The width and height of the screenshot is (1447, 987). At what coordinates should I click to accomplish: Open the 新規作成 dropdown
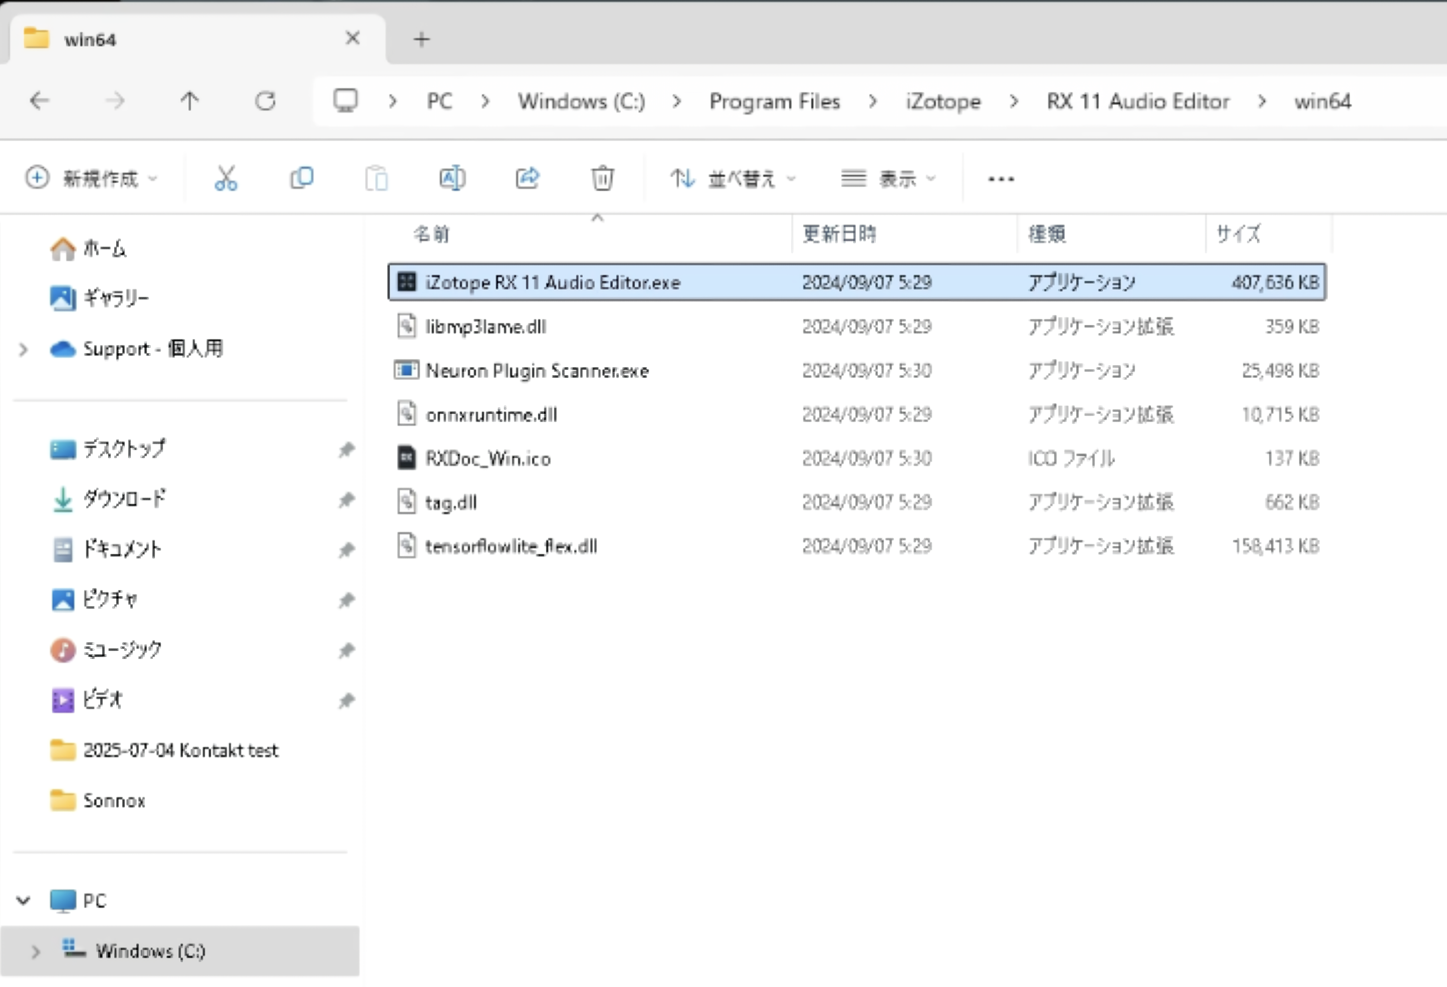click(91, 179)
